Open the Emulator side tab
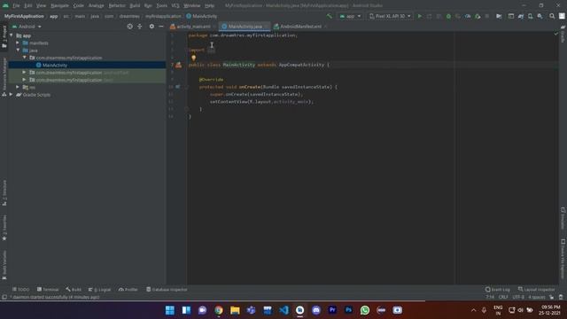This screenshot has width=567, height=319. pos(563,218)
